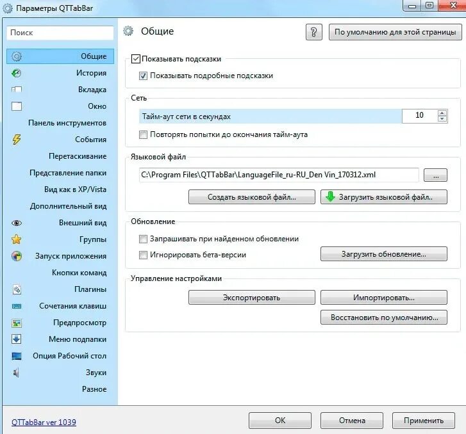Click the plugin icon next to Плагины

[17, 289]
